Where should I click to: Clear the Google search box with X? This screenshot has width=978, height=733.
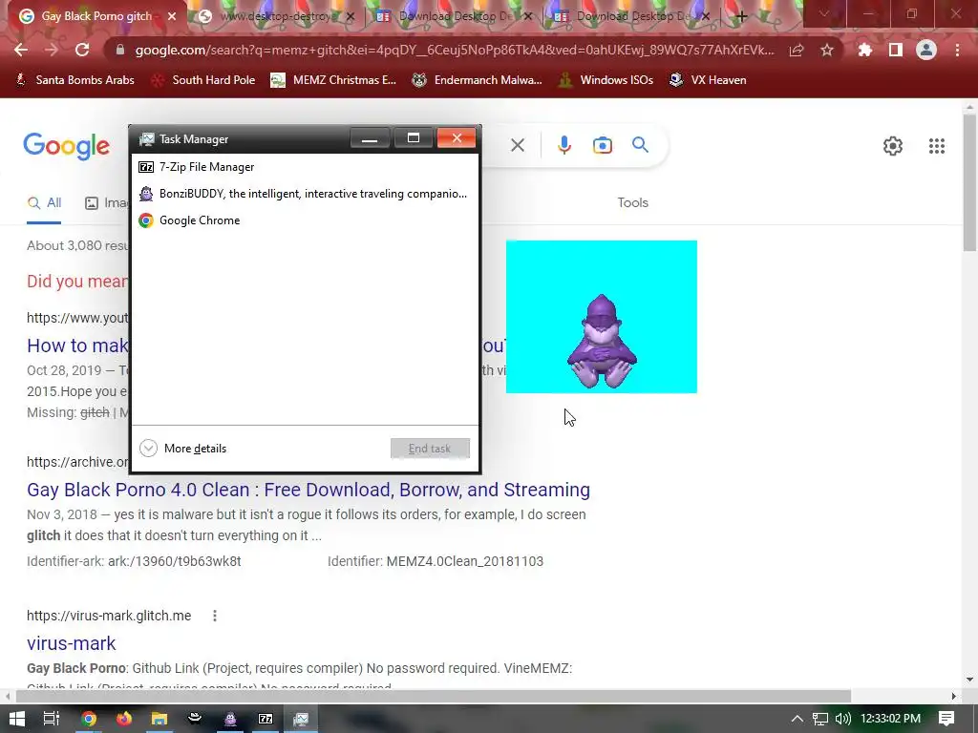point(517,145)
